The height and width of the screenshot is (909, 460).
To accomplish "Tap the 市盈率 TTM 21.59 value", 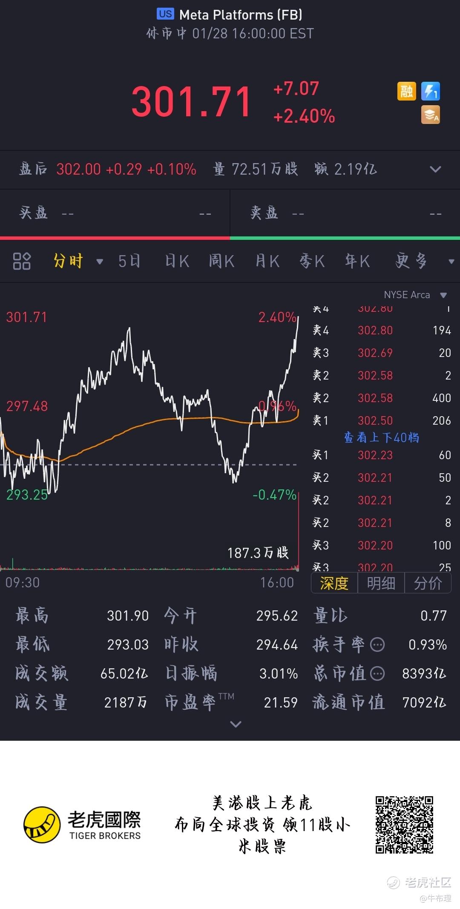I will (281, 702).
